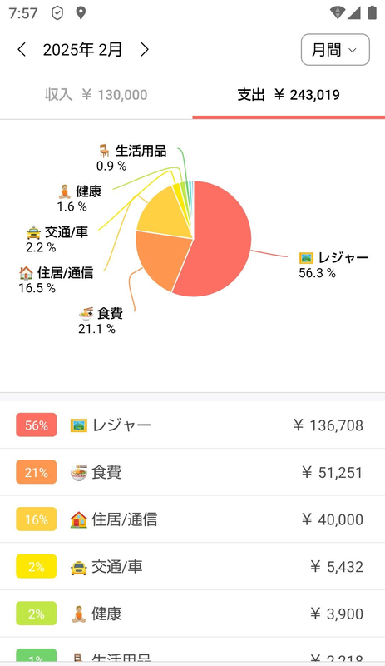385x666 pixels.
Task: Click the chair icon beside 生活用品 label
Action: pyautogui.click(x=104, y=151)
